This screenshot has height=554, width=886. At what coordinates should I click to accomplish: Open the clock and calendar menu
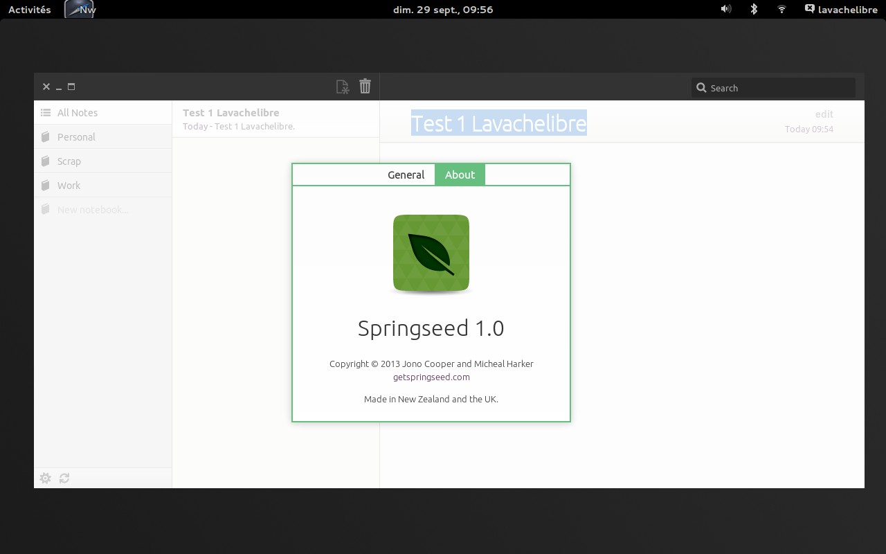point(443,9)
